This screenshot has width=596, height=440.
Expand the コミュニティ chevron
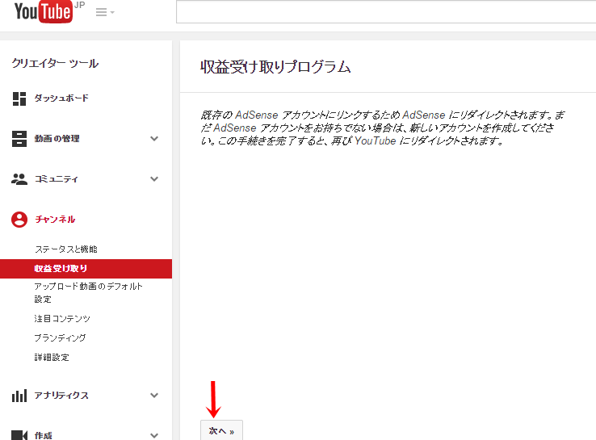154,179
